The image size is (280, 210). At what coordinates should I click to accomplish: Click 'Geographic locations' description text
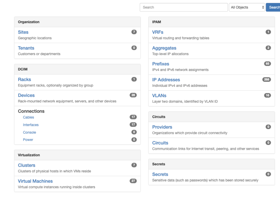(x=35, y=38)
